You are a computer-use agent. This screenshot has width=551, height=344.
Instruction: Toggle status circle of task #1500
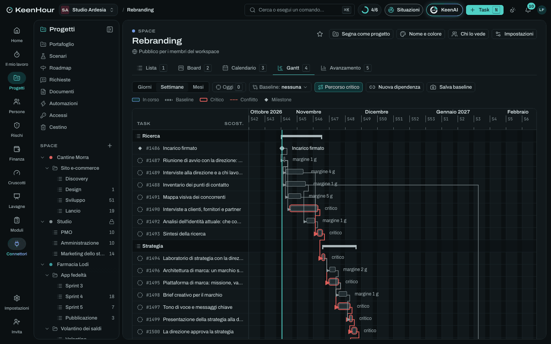(140, 332)
